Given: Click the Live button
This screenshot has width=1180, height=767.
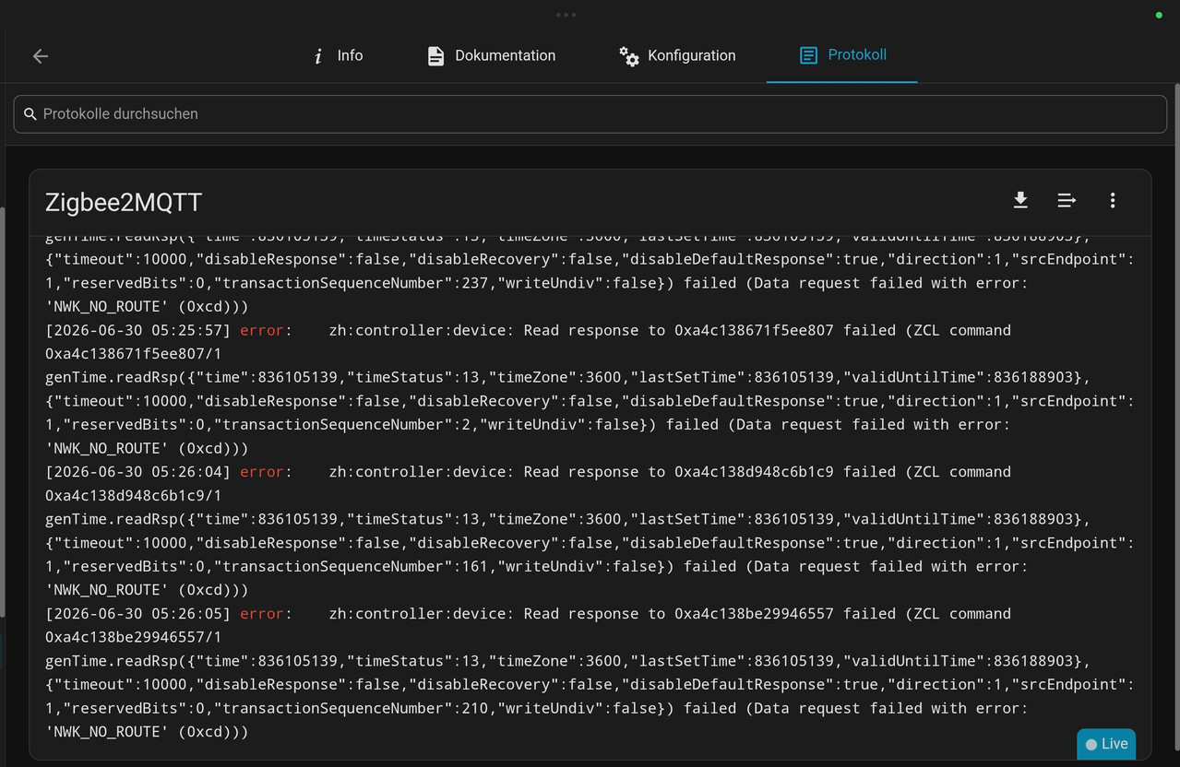Looking at the screenshot, I should click(x=1106, y=744).
